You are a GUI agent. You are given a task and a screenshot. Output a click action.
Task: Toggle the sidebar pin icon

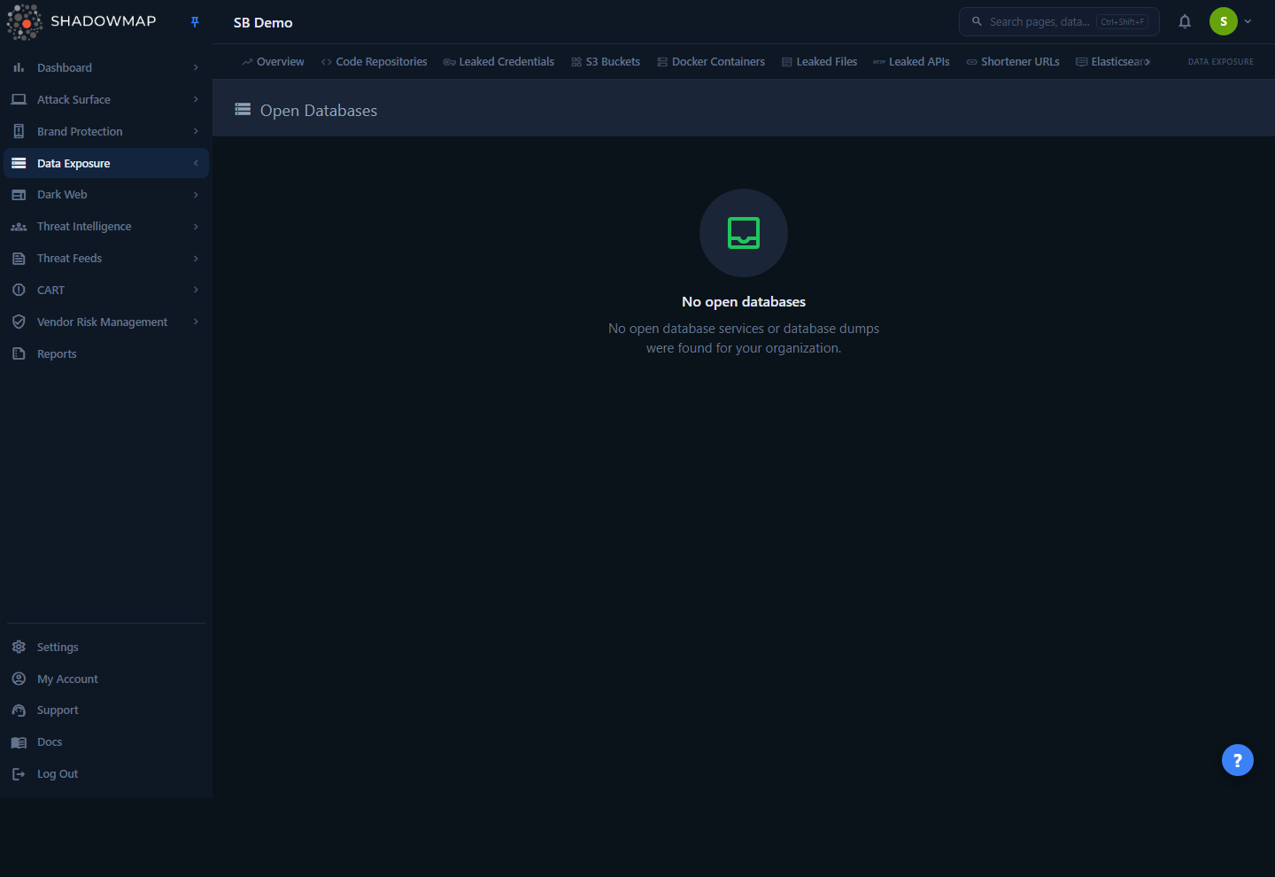(195, 22)
